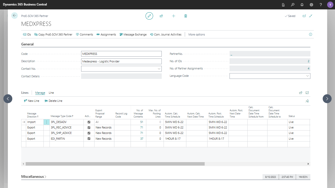Open the help question mark

(x=321, y=5)
